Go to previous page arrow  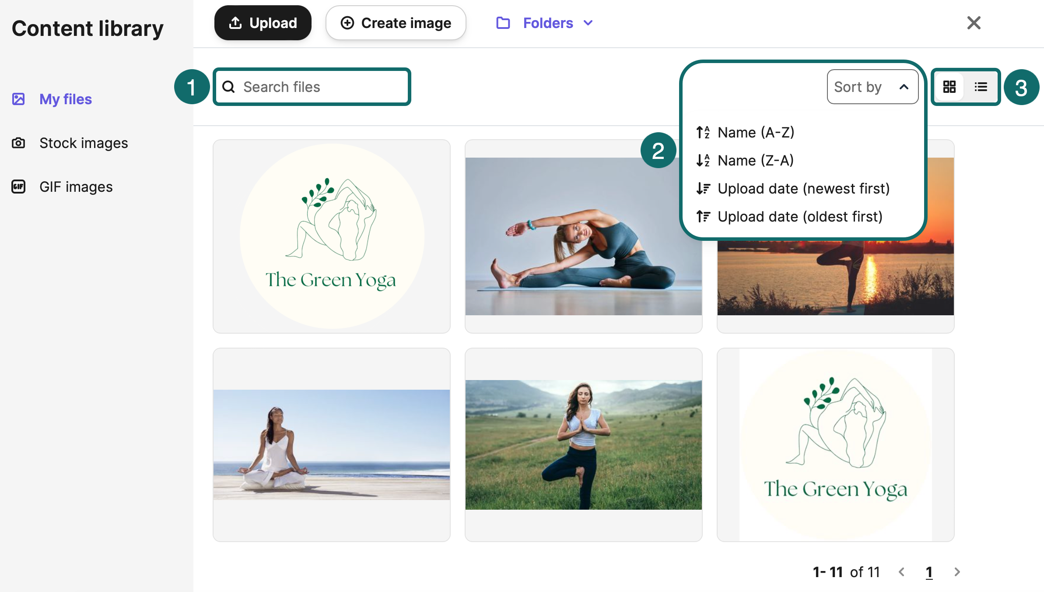click(901, 572)
